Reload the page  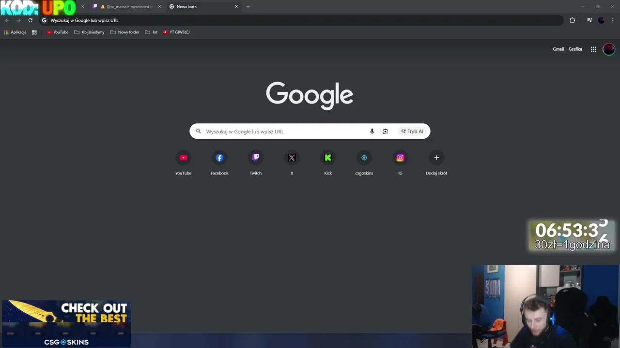coord(30,20)
